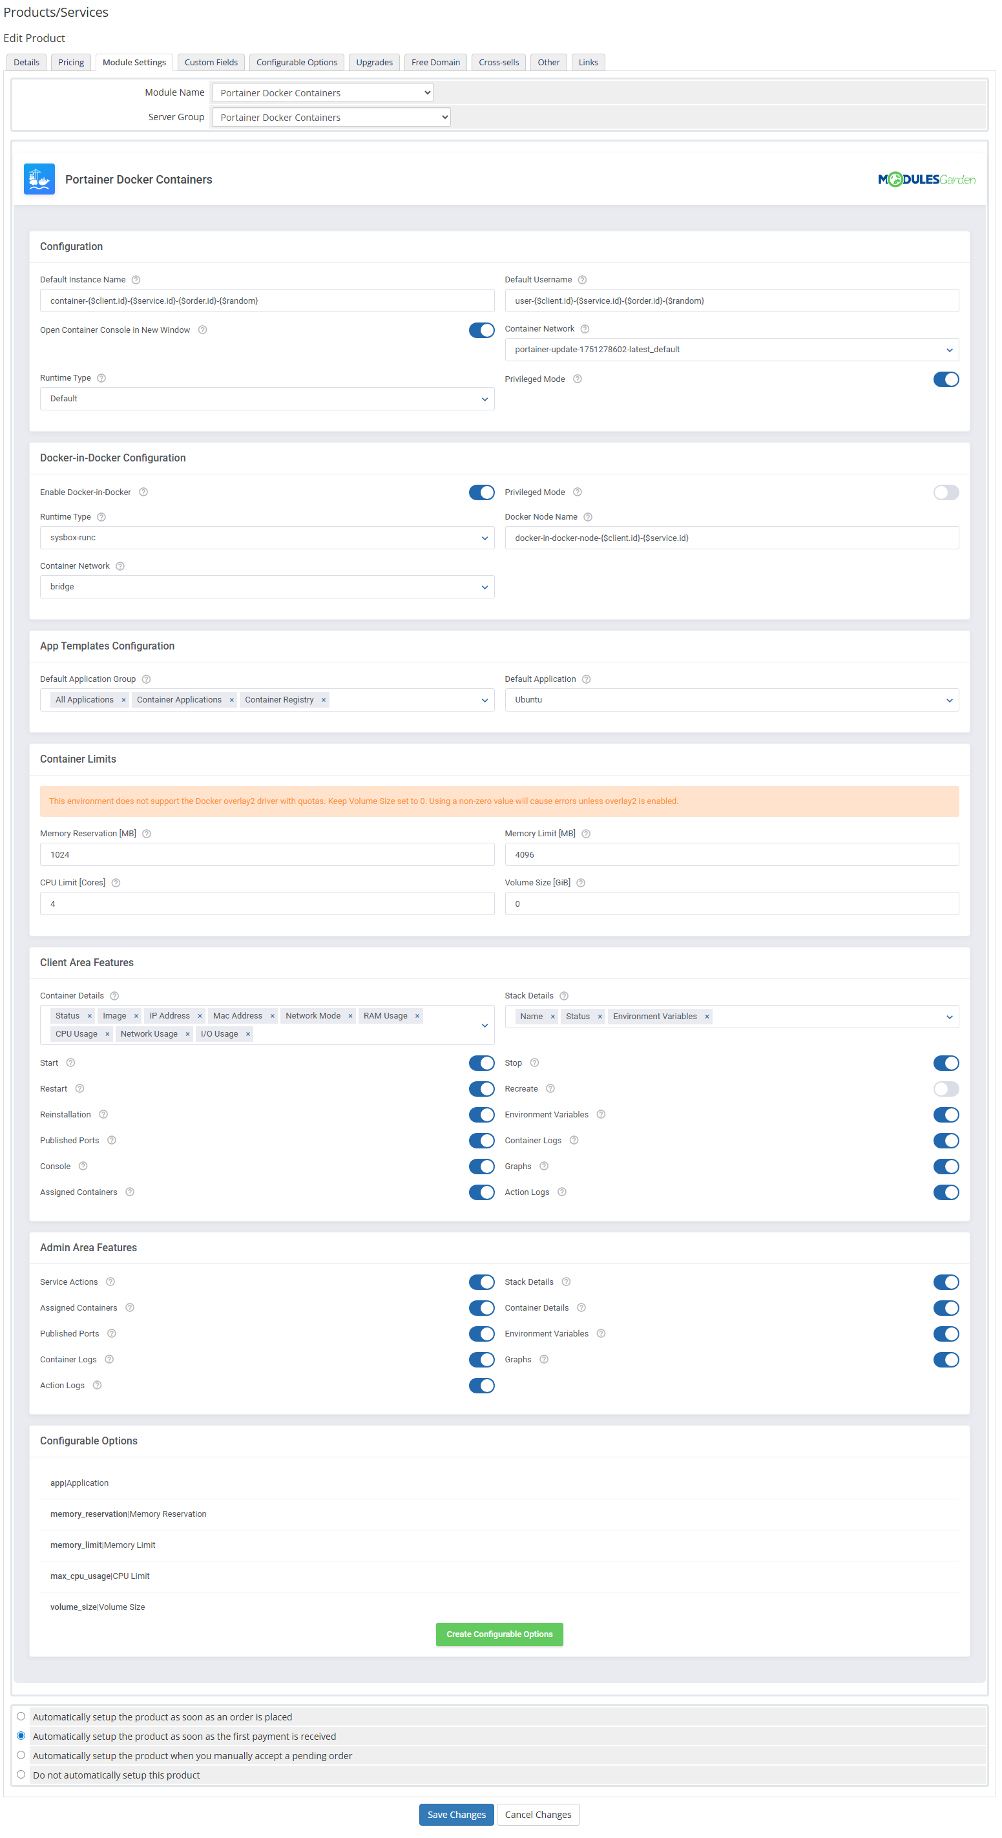Click help icon beside Memory Reservation [MB]
This screenshot has width=1002, height=1838.
(146, 834)
